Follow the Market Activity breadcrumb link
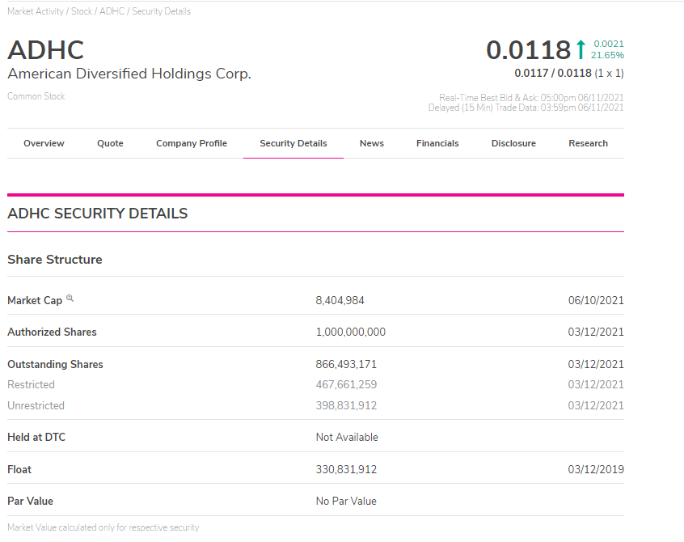 36,11
